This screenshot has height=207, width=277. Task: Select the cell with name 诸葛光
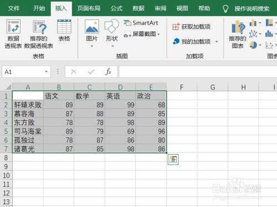[x=28, y=149]
